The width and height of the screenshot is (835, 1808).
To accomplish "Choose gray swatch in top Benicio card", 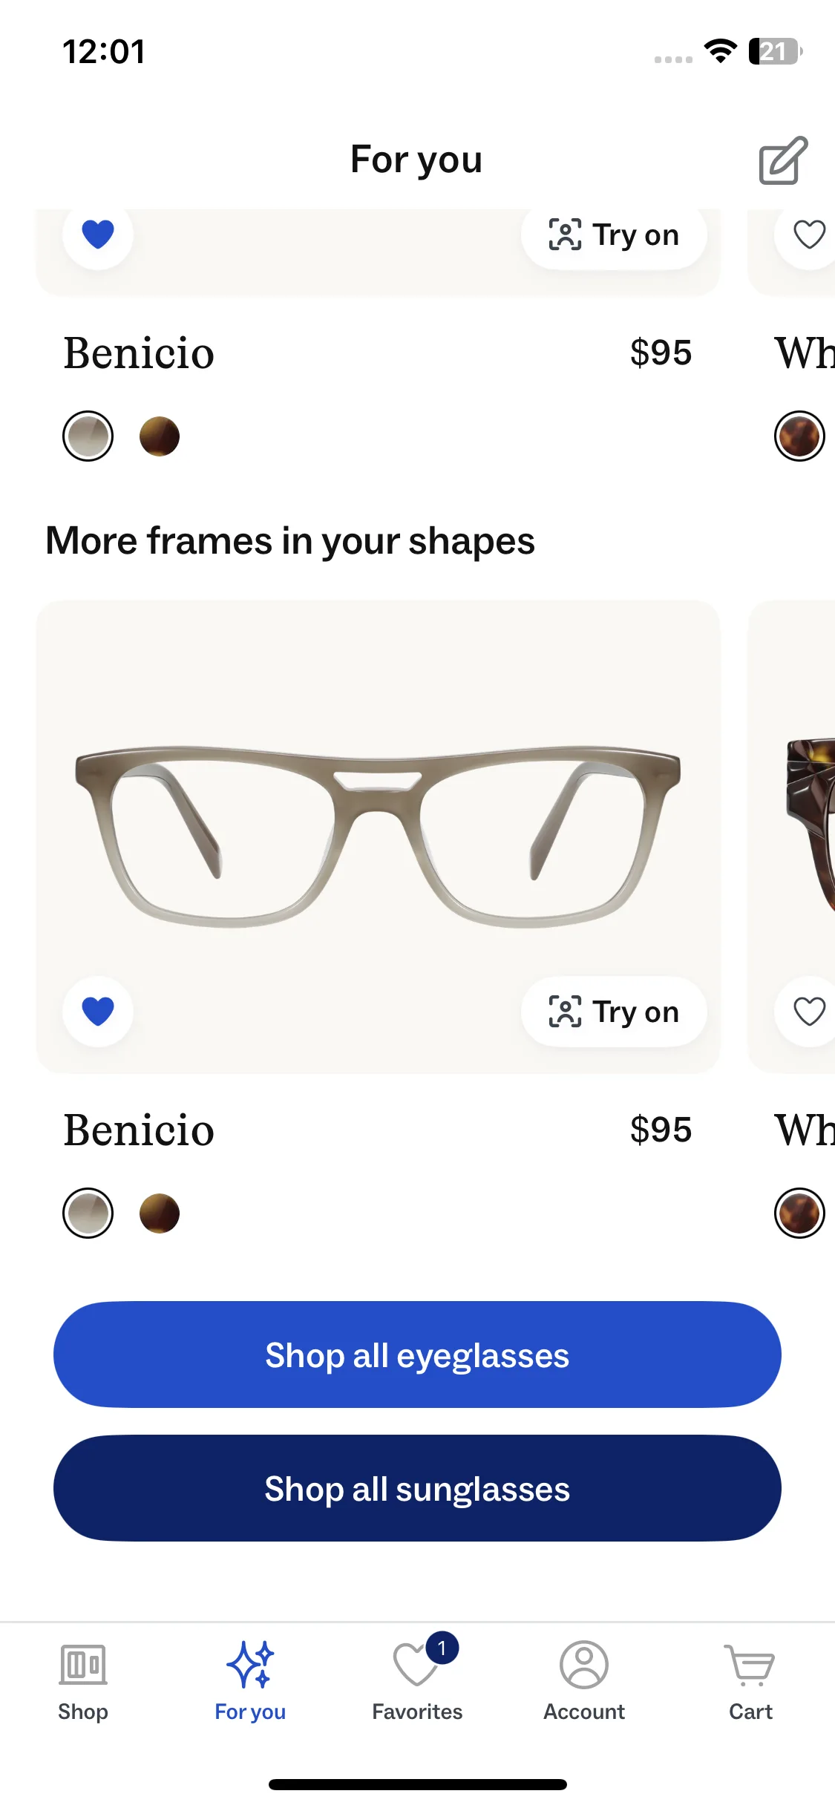I will (x=88, y=436).
